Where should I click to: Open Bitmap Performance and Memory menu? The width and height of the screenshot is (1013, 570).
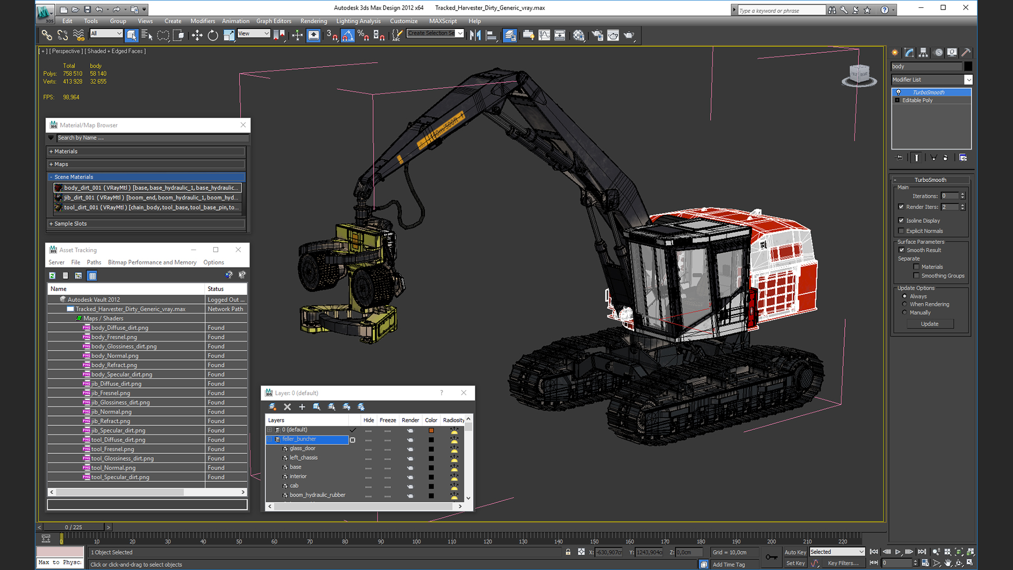[x=152, y=262]
